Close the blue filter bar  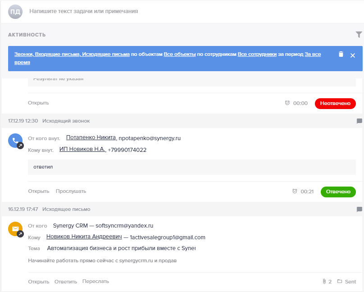[x=353, y=55]
